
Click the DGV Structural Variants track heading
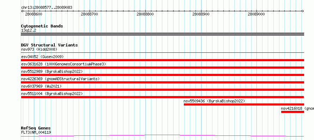click(49, 45)
